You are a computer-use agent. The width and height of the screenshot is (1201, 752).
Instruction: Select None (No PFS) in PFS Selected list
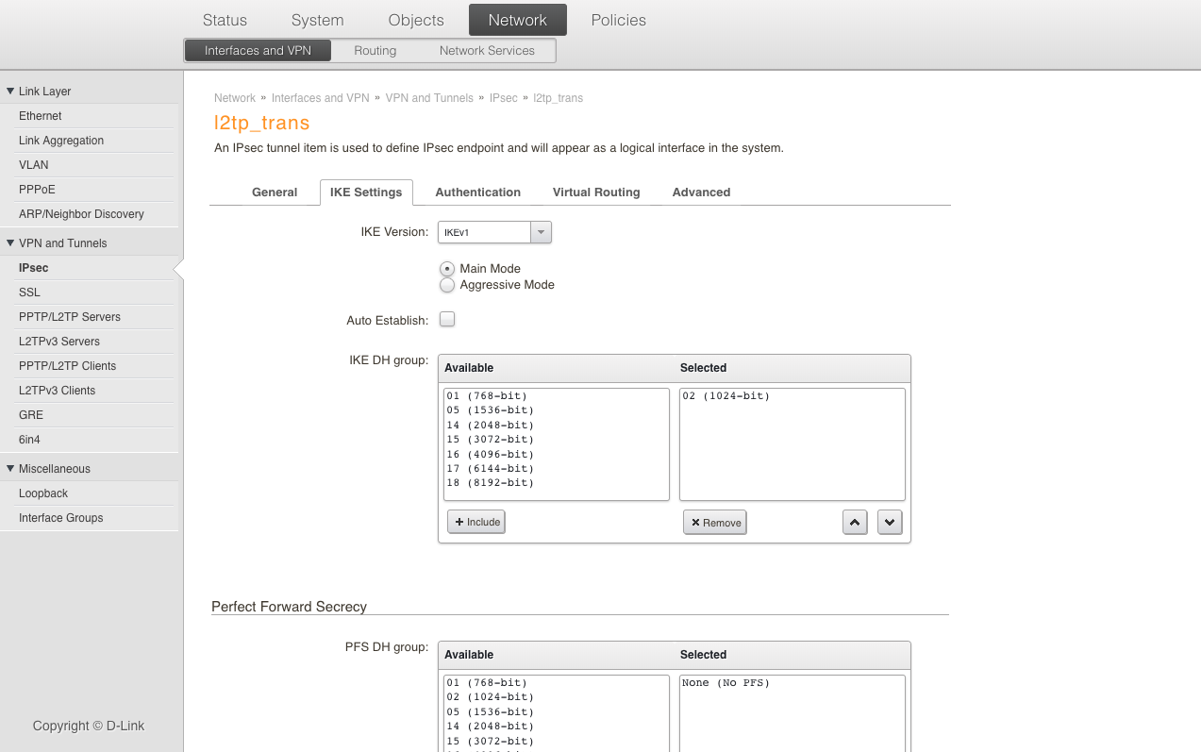pyautogui.click(x=726, y=683)
